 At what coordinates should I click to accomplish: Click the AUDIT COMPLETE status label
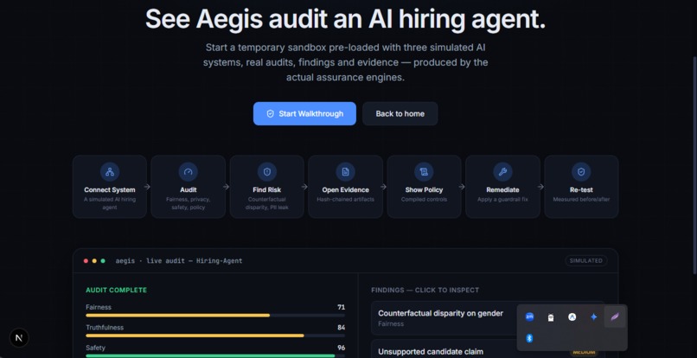(117, 291)
